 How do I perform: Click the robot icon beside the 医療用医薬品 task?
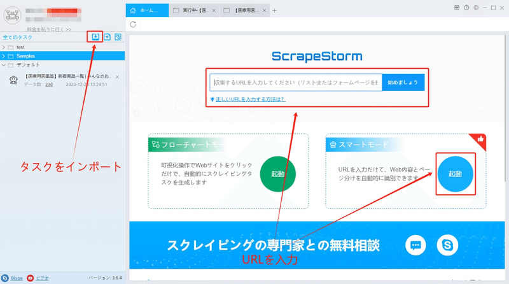(13, 80)
